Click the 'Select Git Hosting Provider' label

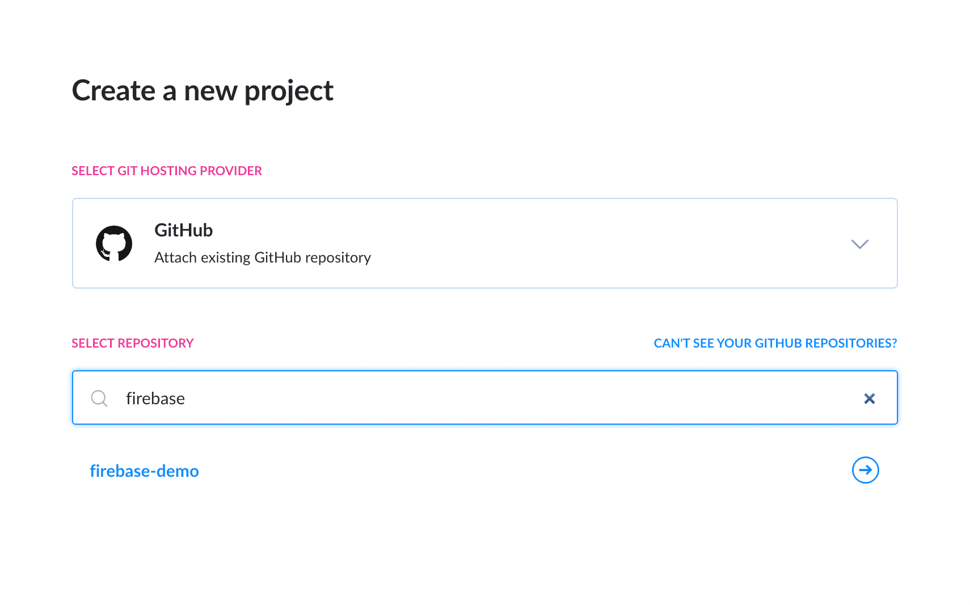(166, 171)
